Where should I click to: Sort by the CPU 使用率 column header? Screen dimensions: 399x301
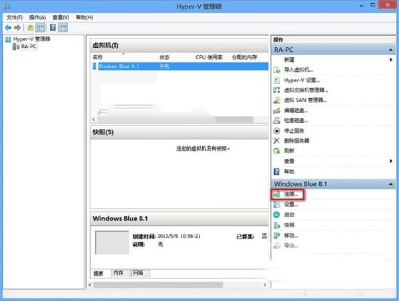(x=209, y=57)
